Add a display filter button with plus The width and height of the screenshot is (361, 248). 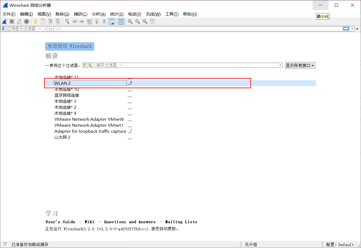(357, 29)
